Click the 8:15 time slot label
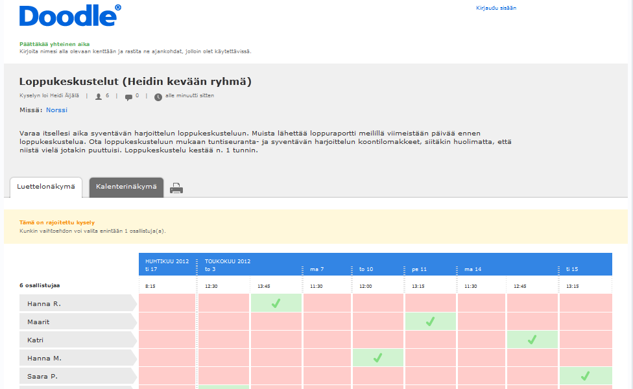The image size is (633, 389). [150, 286]
